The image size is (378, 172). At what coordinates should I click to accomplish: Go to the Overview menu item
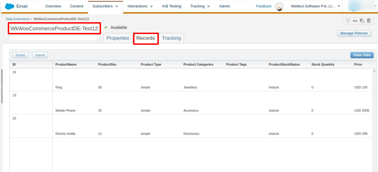[x=53, y=6]
